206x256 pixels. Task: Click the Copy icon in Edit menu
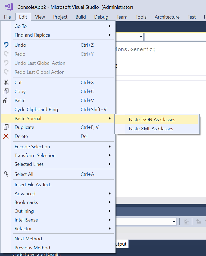click(6, 91)
